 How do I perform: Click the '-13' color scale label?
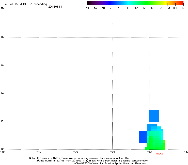pyautogui.click(x=94, y=8)
